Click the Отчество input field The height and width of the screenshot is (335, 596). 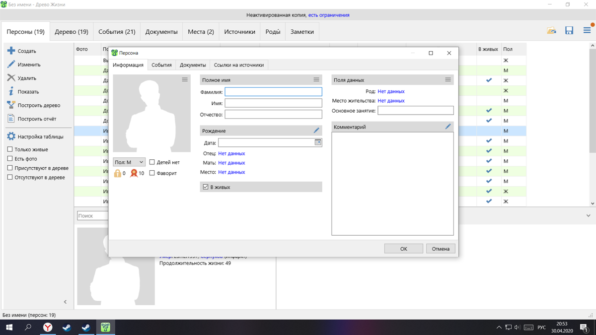(x=273, y=114)
